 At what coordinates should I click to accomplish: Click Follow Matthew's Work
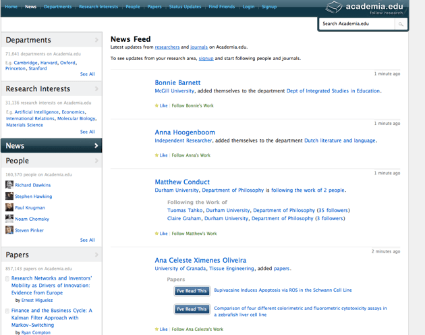coord(194,234)
